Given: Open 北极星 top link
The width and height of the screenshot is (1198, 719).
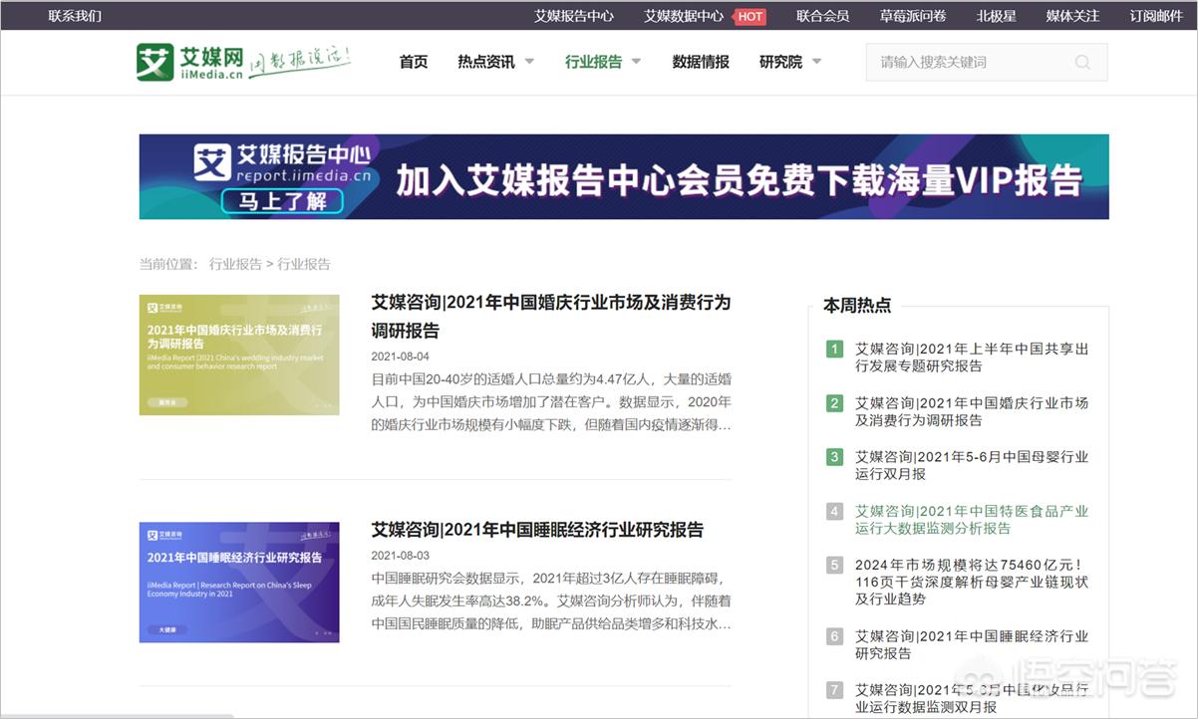Looking at the screenshot, I should 996,16.
